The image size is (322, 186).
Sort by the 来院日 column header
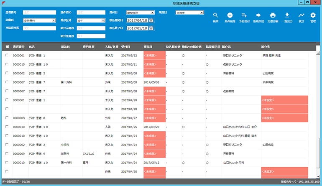coord(148,47)
